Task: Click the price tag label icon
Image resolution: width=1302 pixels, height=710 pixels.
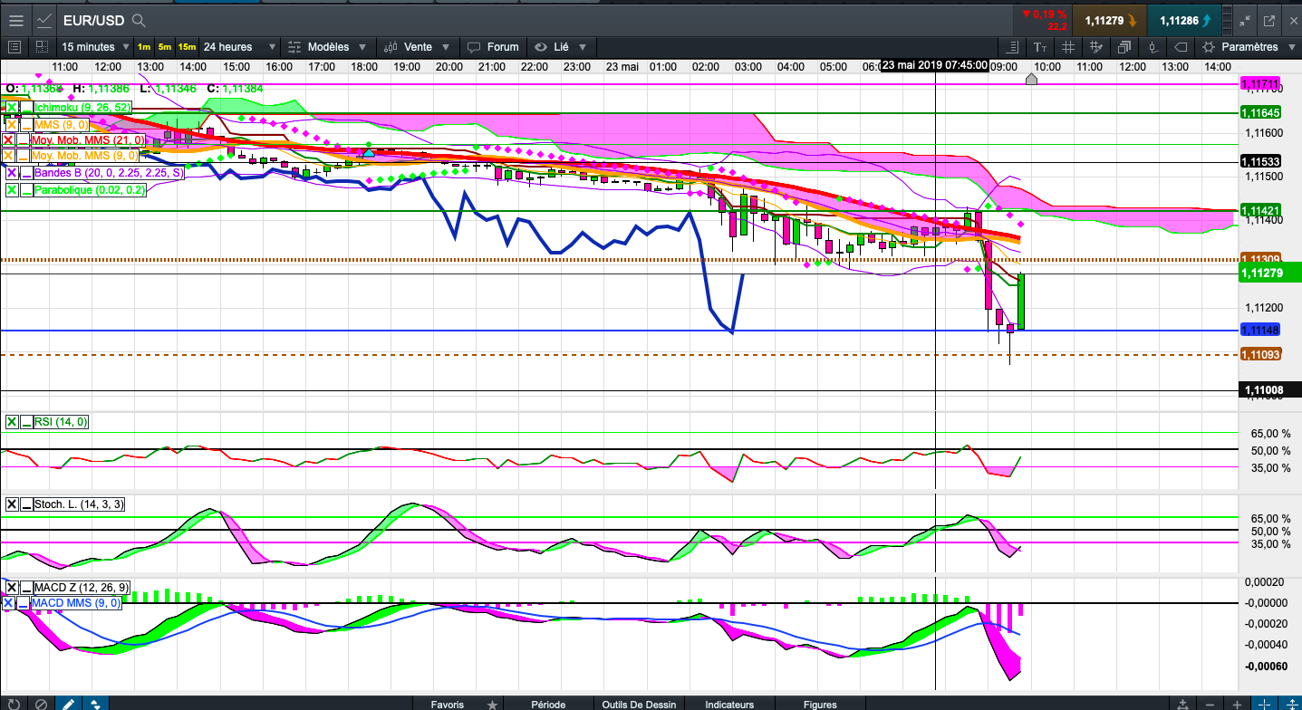Action: [x=1181, y=47]
